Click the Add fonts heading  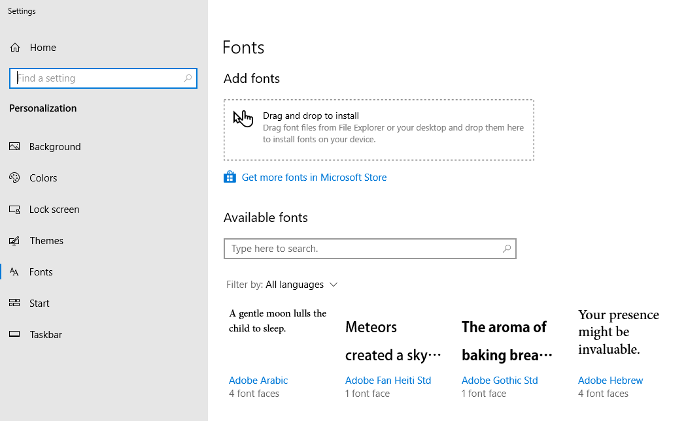pyautogui.click(x=252, y=78)
